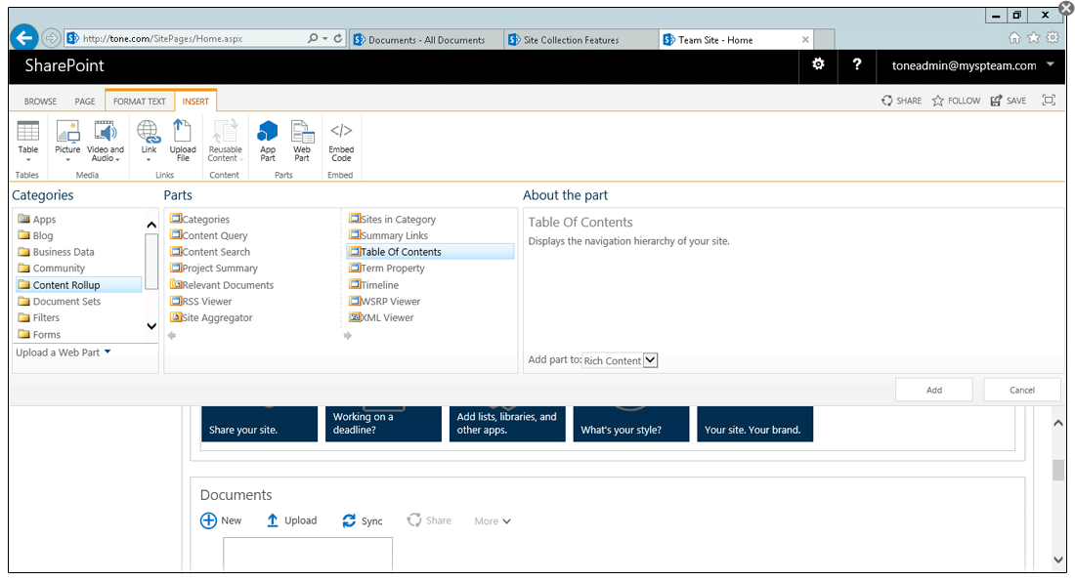Switch to Documents - All Documents browser tab
The image size is (1075, 581).
(426, 40)
